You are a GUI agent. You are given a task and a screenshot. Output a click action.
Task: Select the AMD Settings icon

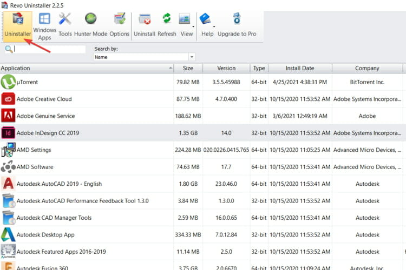point(8,150)
